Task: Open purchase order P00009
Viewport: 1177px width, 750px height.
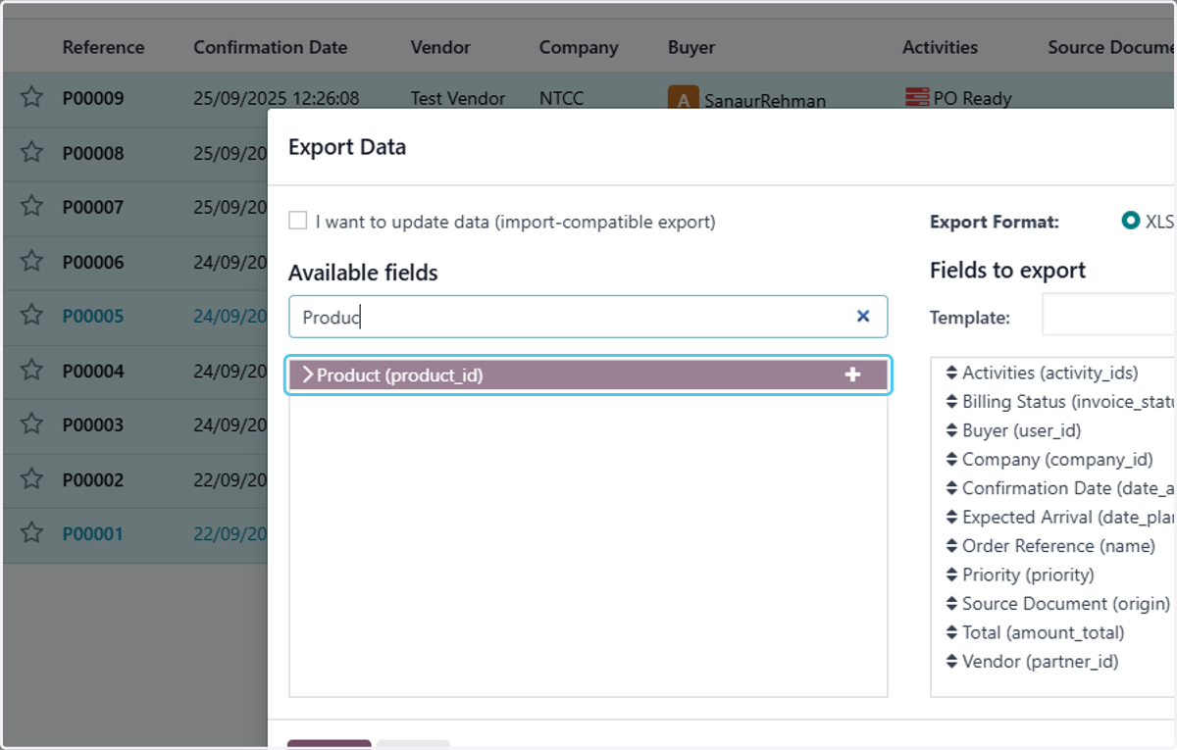Action: (93, 98)
